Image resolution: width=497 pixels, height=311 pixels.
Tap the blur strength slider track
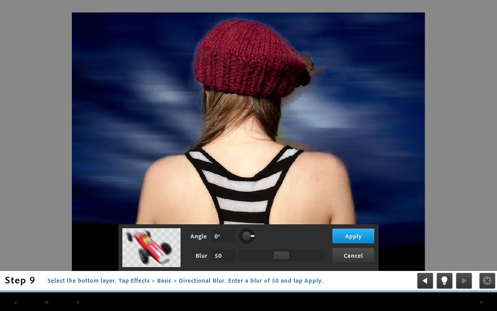[x=282, y=255]
